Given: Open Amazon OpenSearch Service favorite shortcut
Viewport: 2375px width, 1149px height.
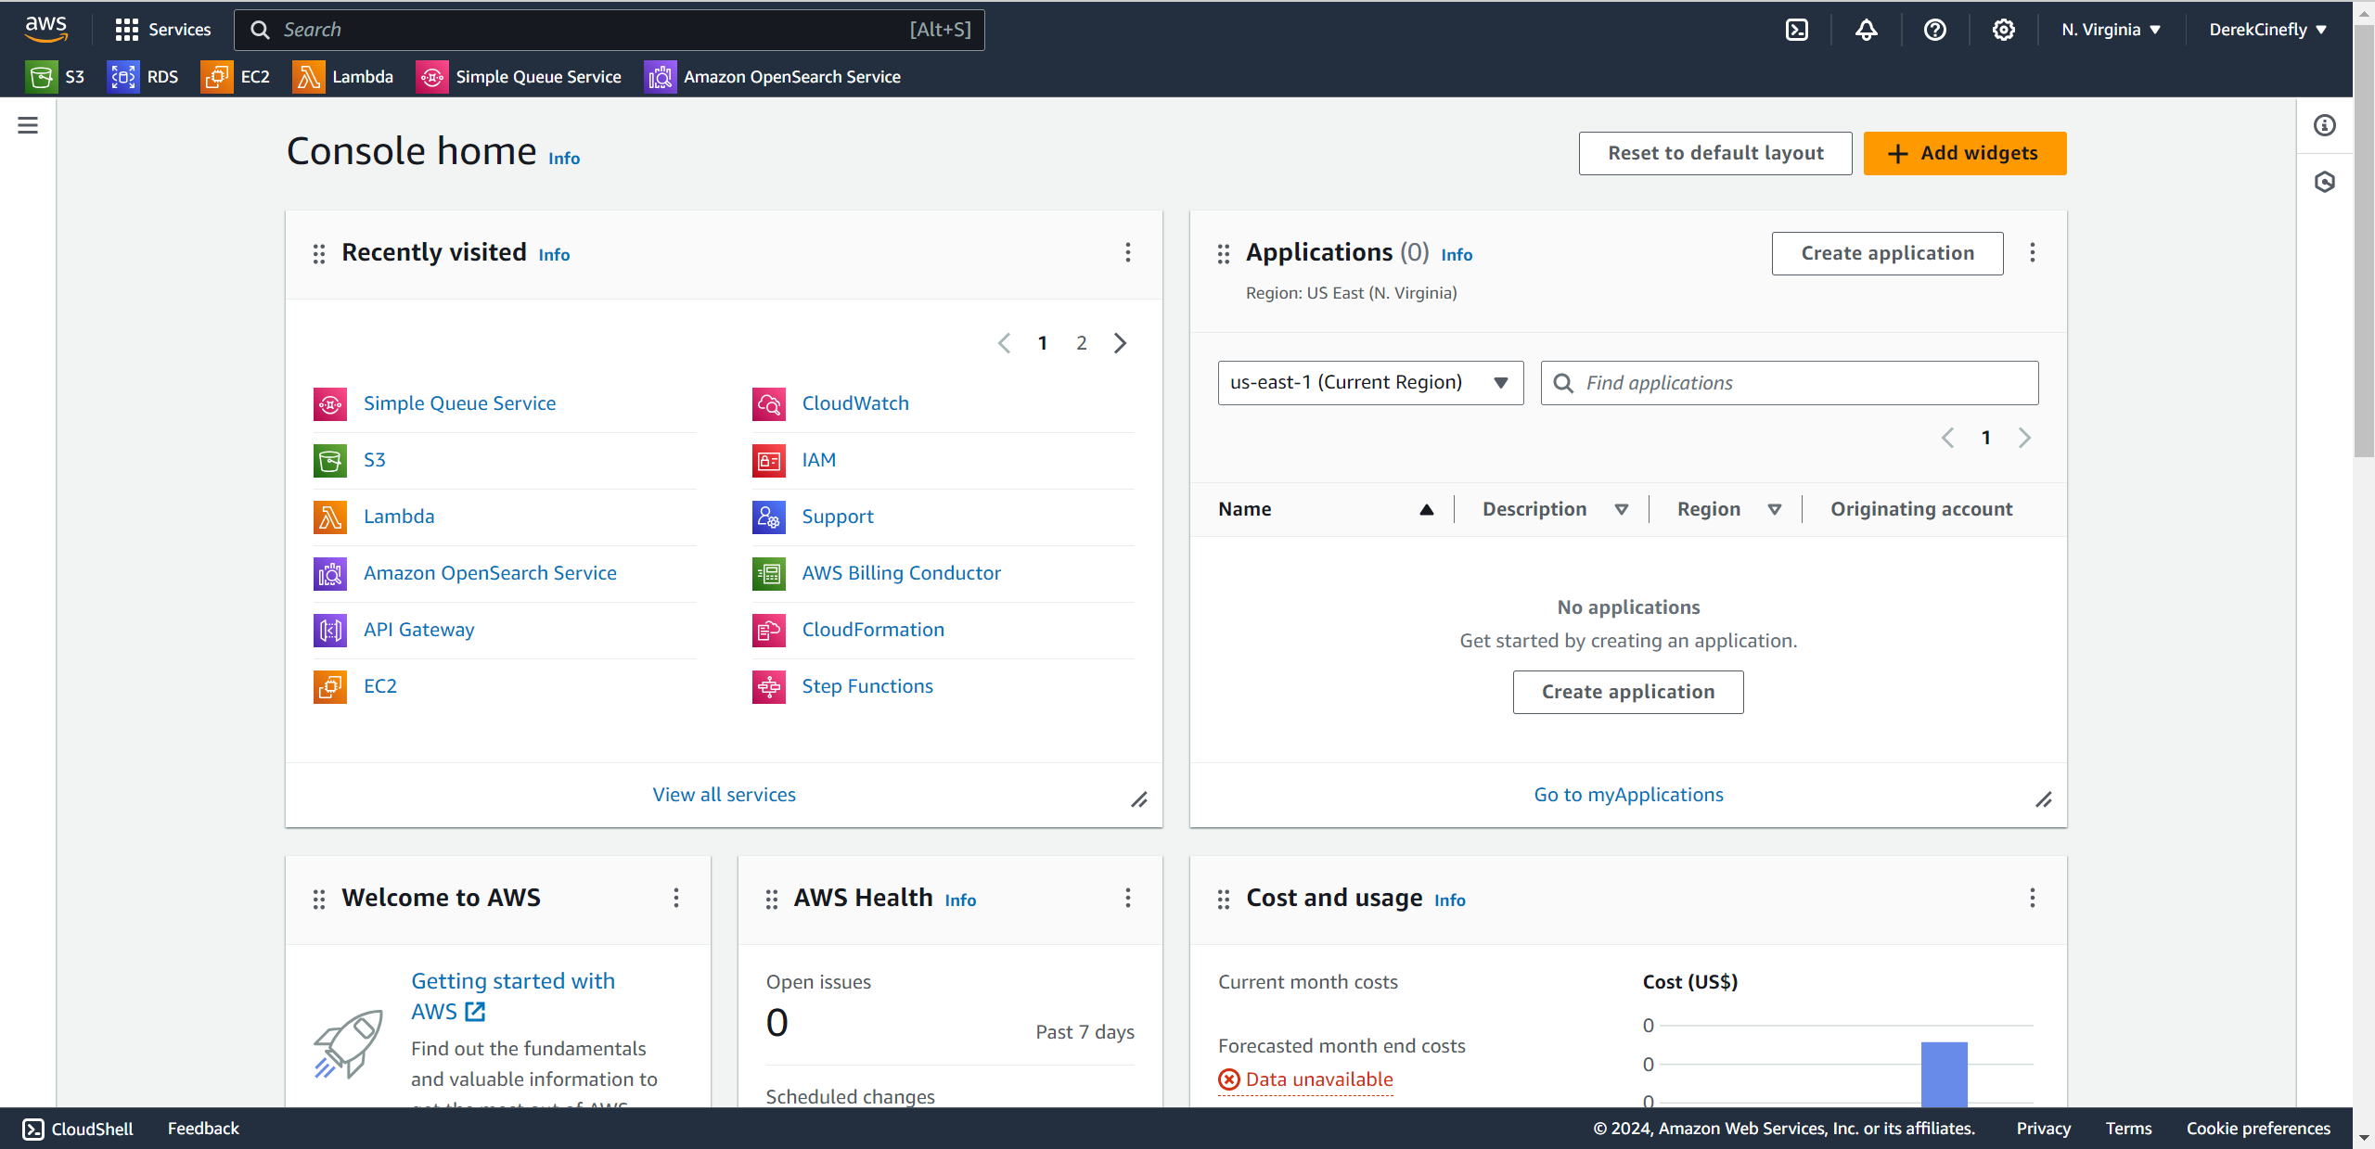Looking at the screenshot, I should point(773,77).
